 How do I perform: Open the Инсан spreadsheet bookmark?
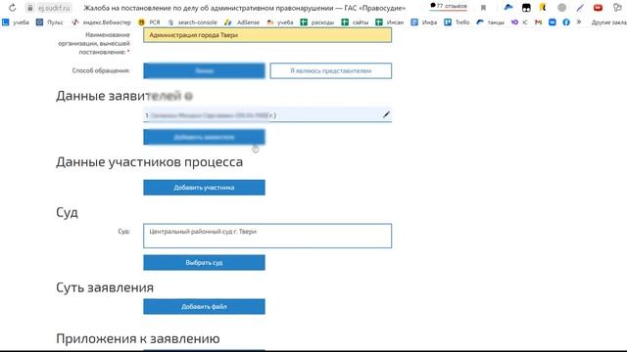coord(390,22)
